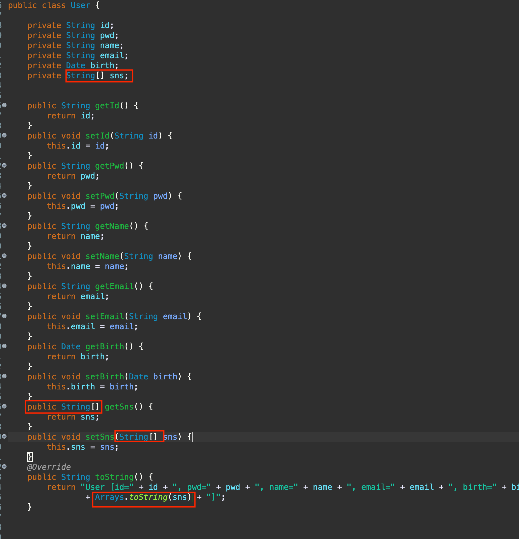Collapse the getId() method fold marker
Viewport: 519px width, 539px height.
(x=5, y=105)
